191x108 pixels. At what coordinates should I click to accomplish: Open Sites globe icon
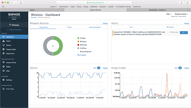(4, 71)
